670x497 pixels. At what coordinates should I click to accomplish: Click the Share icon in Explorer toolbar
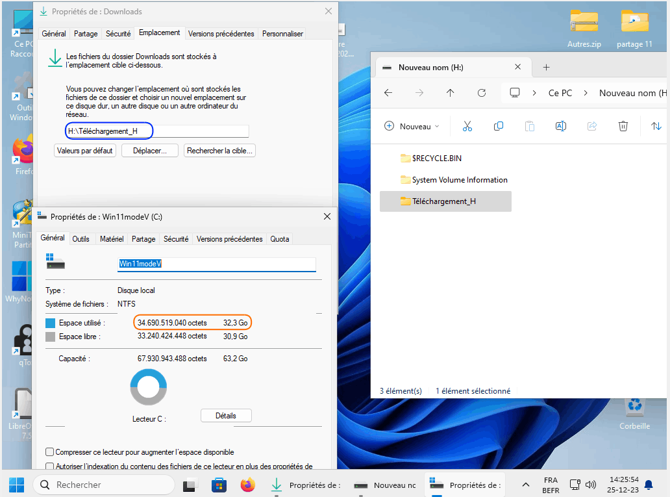(592, 126)
